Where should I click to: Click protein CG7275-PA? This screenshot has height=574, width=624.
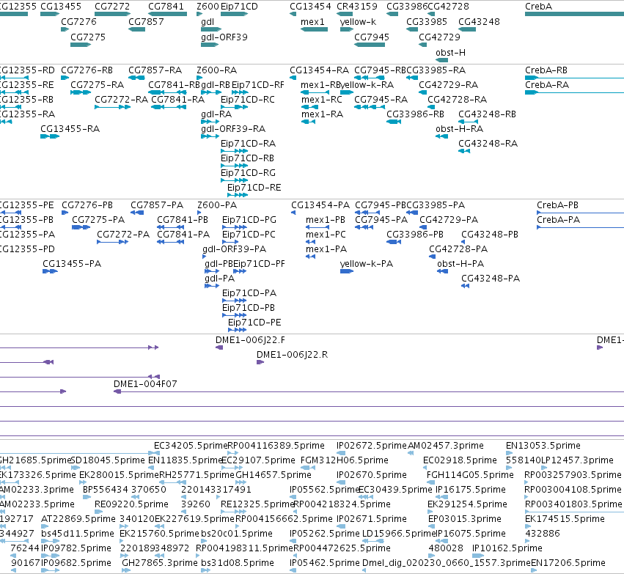(98, 220)
